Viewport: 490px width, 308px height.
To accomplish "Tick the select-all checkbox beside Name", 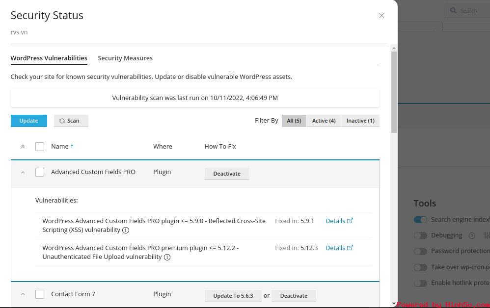I will pos(40,147).
